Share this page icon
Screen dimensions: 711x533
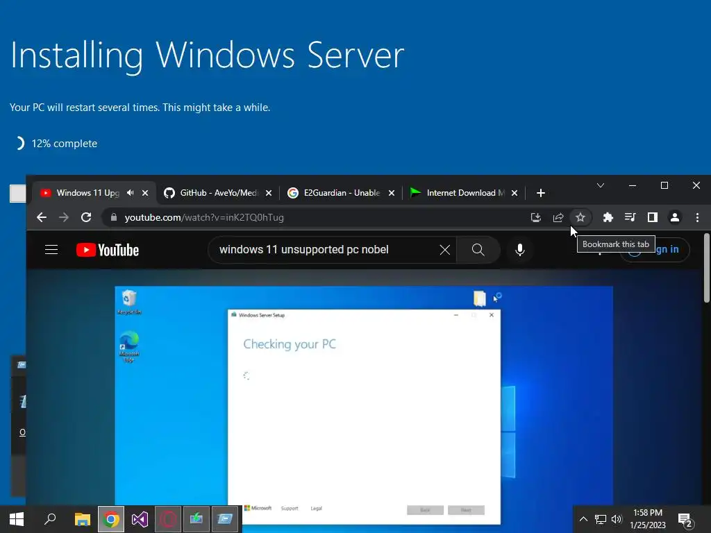coord(558,217)
